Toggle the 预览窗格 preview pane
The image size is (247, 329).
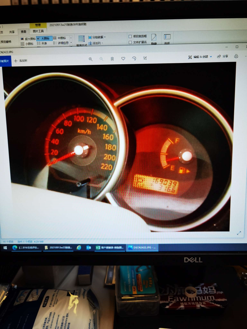coord(6,42)
